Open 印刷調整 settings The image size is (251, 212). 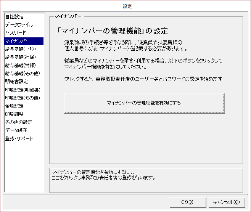(14, 114)
